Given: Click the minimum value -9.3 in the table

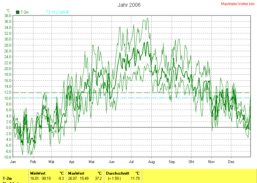Looking at the screenshot, I should 60,178.
